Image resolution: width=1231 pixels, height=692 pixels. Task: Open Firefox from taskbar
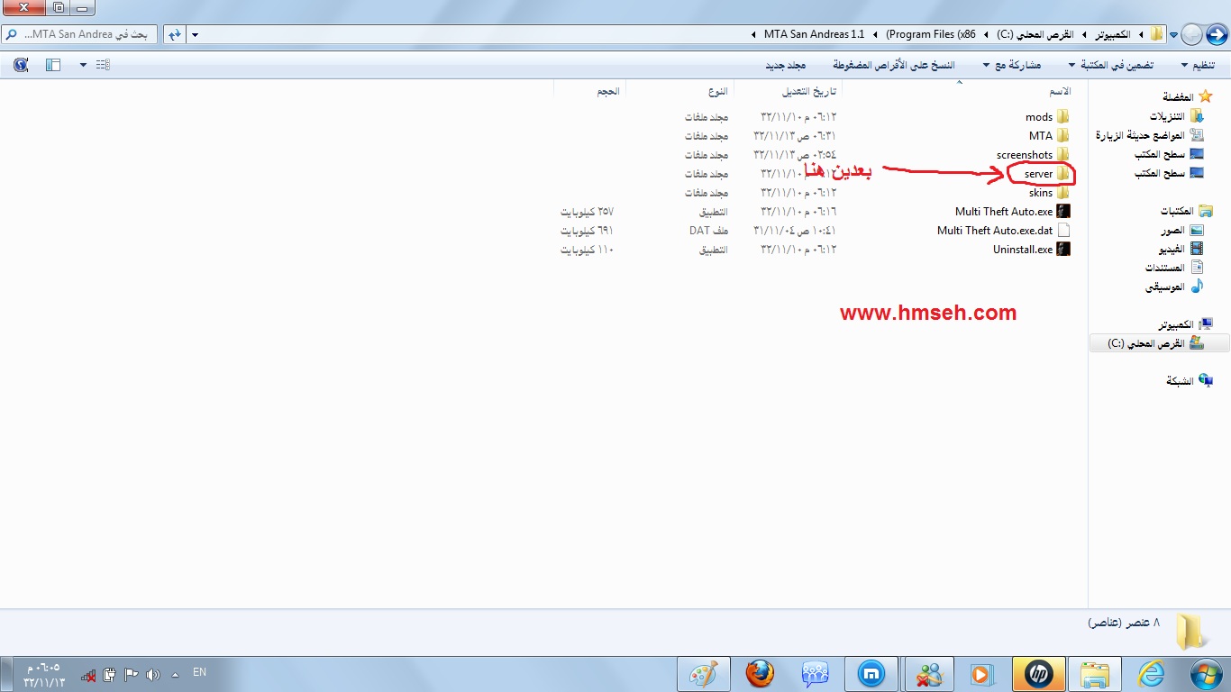pos(760,674)
